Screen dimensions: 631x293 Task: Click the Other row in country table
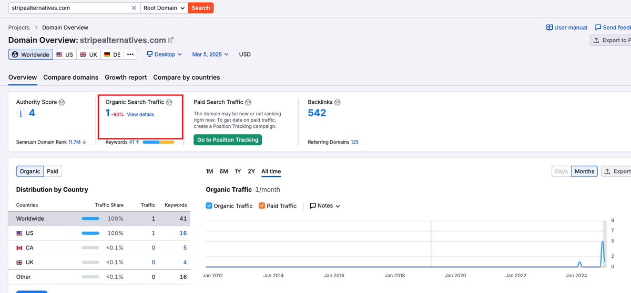tap(99, 277)
